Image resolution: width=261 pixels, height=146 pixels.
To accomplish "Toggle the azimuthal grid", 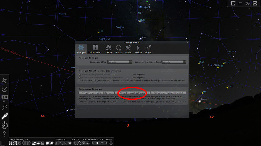I will [29, 143].
